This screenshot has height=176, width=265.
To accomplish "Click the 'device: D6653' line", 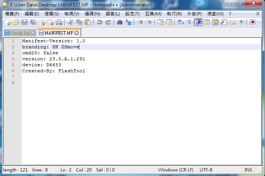I will (x=42, y=65).
